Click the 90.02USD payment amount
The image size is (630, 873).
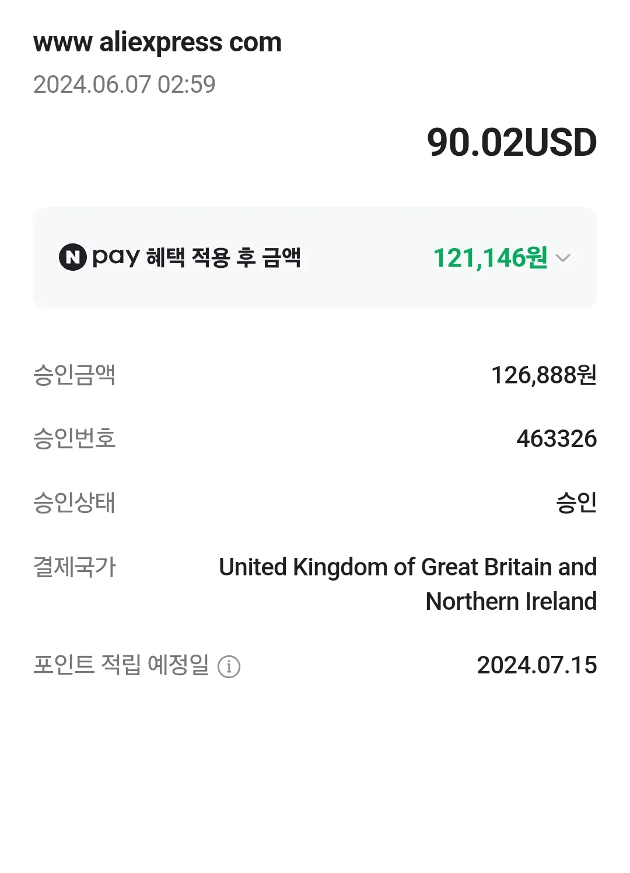pos(512,142)
